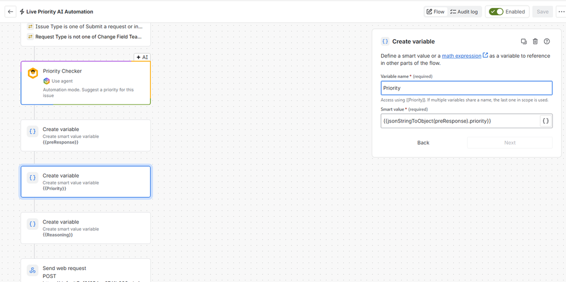Duplicate the component using copy icon
This screenshot has width=566, height=282.
524,41
